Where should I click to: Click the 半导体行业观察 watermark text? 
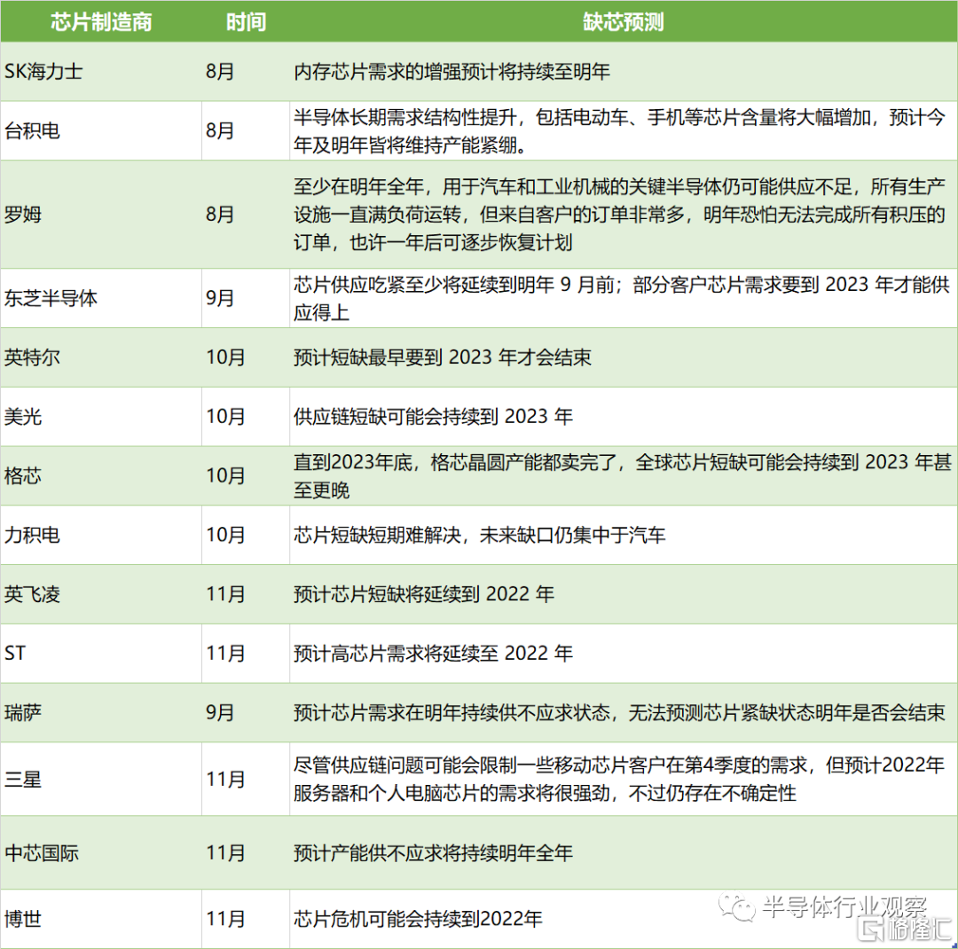[x=844, y=906]
